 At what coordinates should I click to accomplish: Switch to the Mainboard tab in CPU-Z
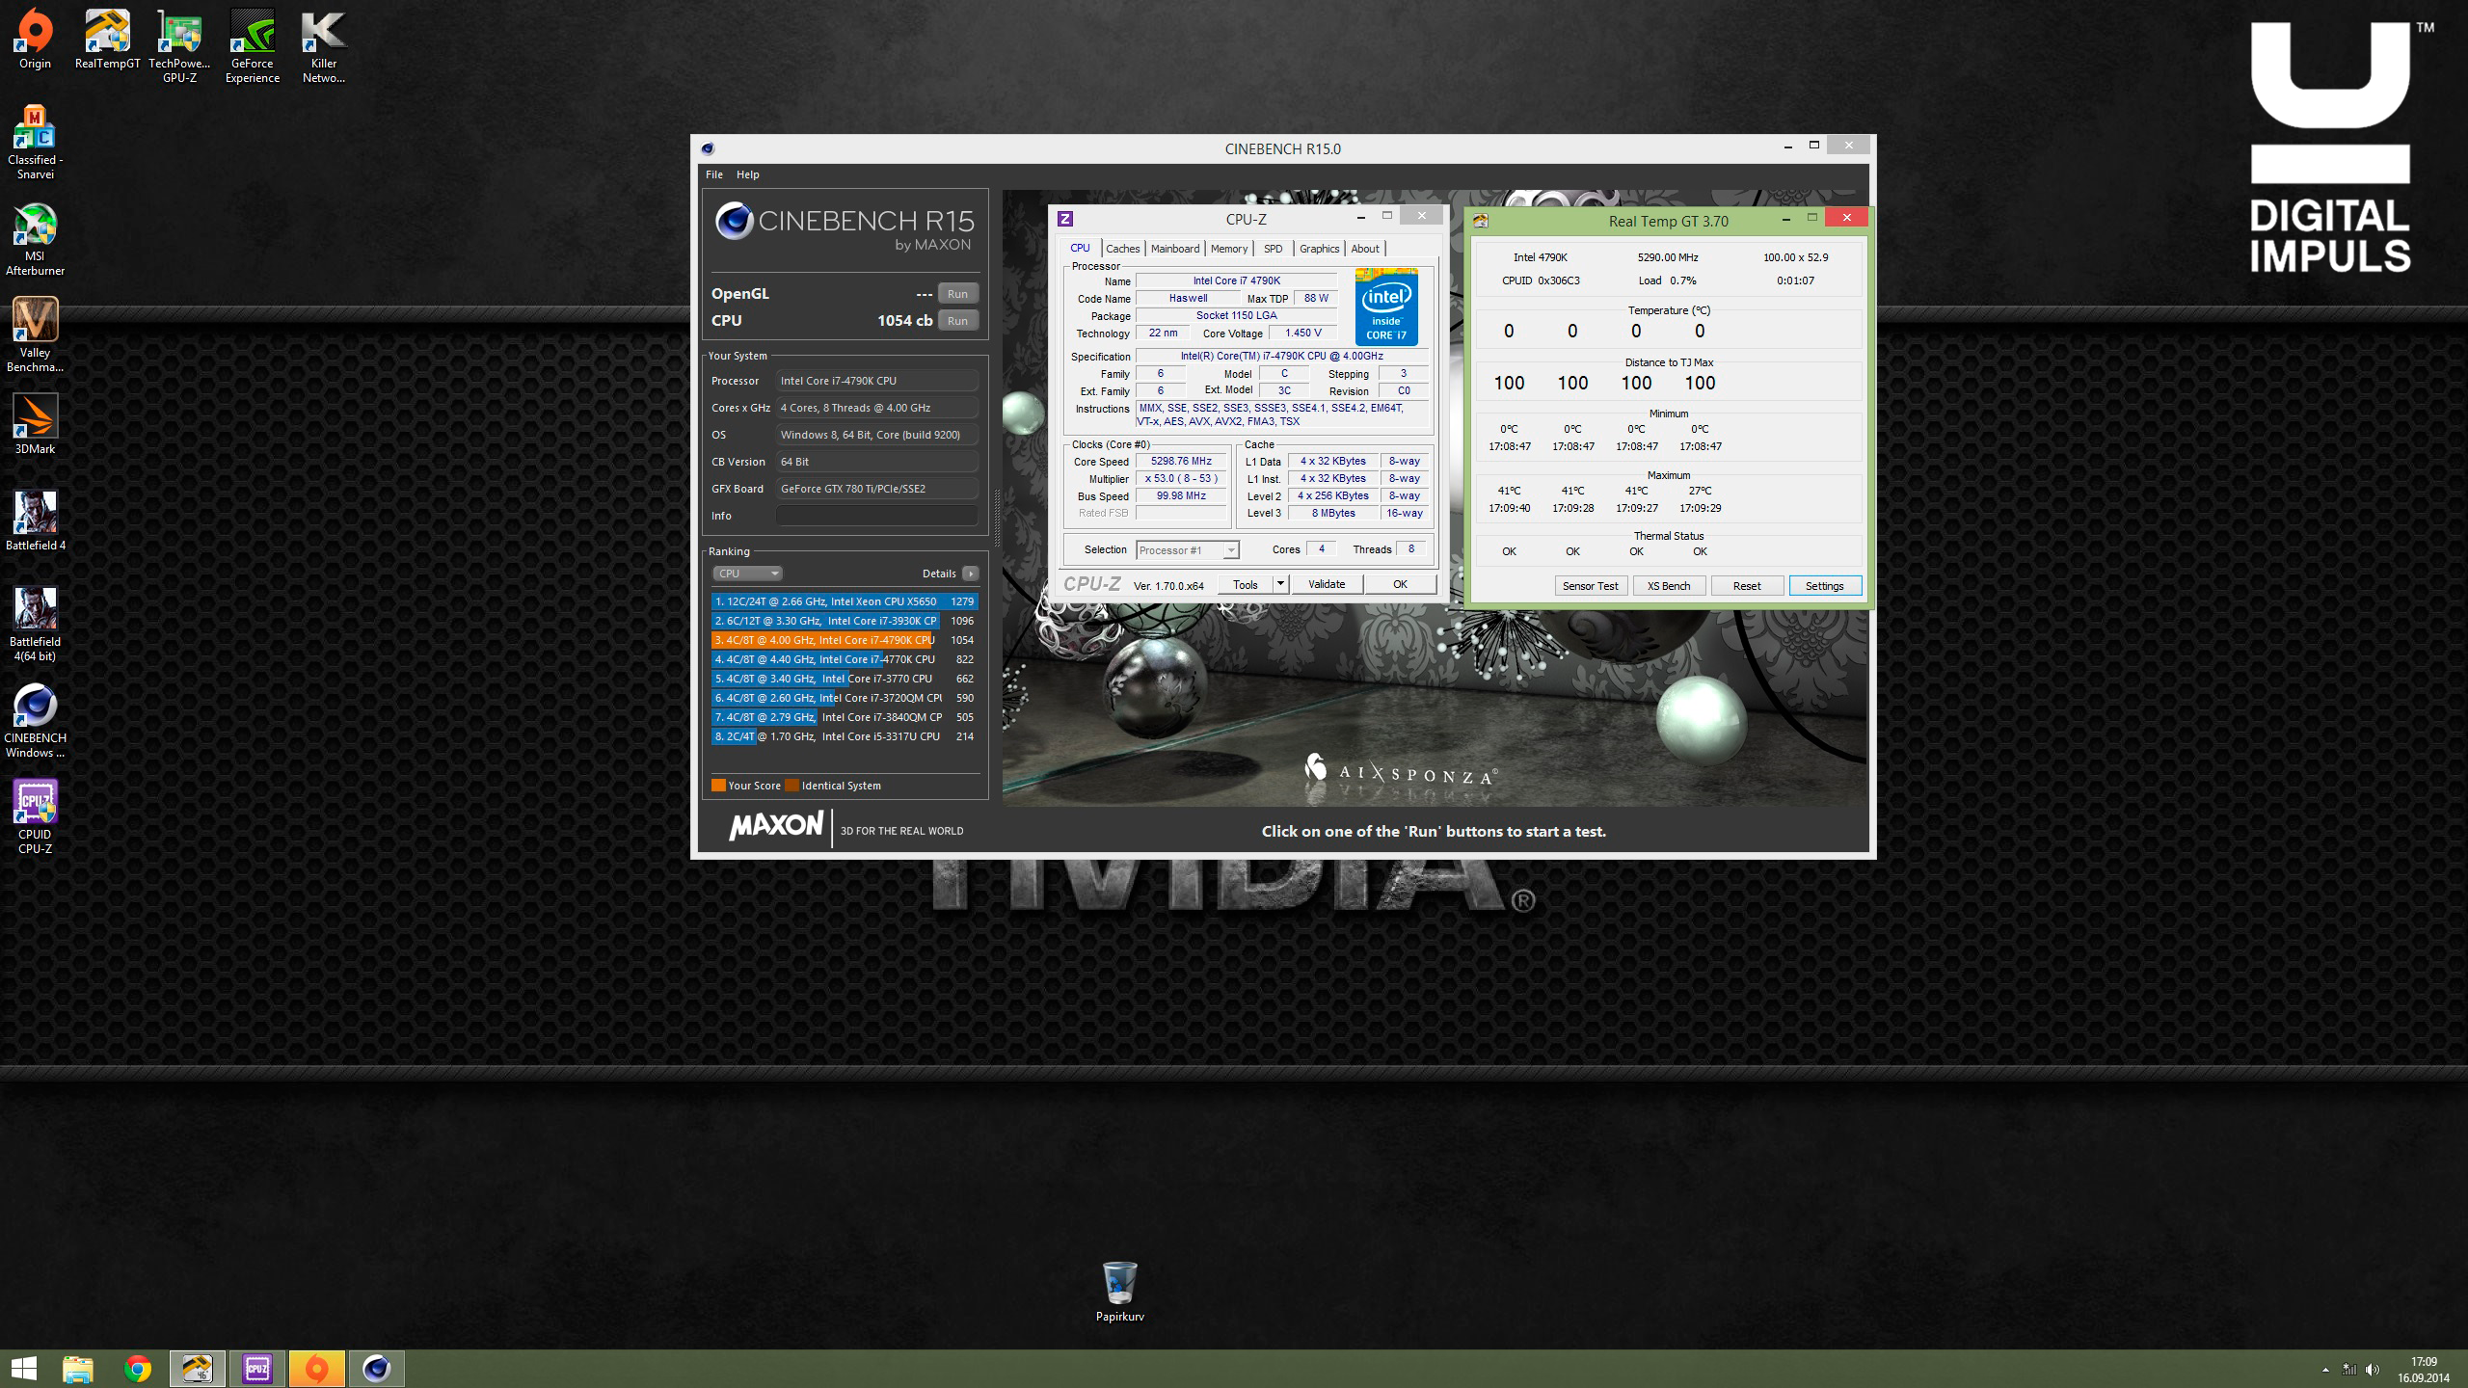1175,249
